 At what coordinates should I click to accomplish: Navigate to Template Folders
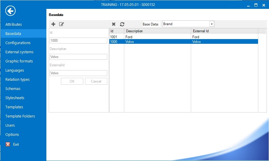click(x=20, y=116)
